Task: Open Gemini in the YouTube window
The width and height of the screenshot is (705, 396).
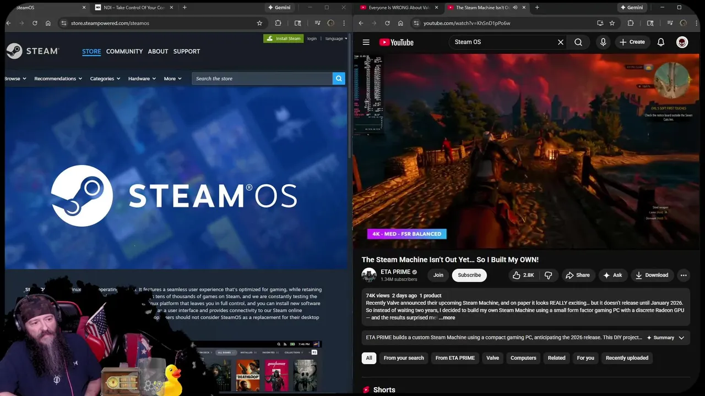Action: 631,8
